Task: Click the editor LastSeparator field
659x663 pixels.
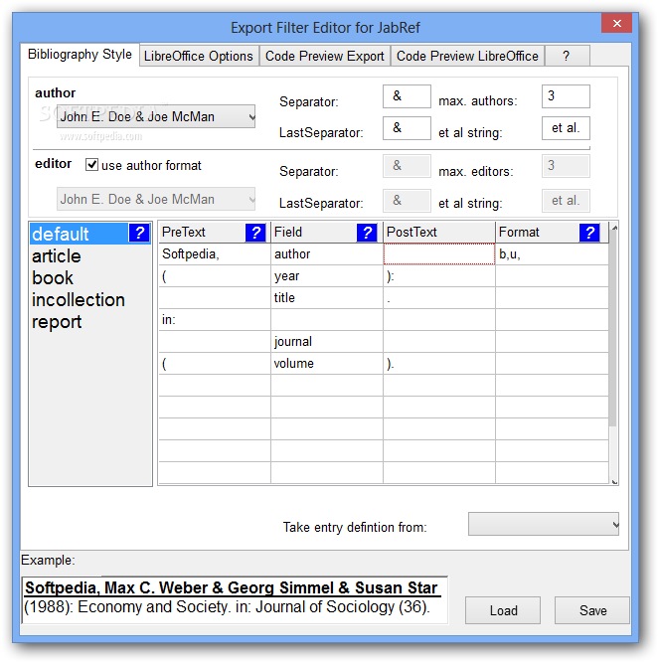Action: pyautogui.click(x=407, y=201)
